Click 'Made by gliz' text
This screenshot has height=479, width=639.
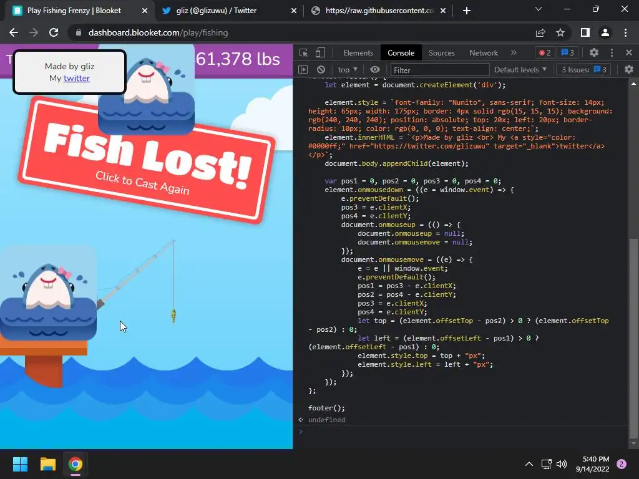coord(70,66)
